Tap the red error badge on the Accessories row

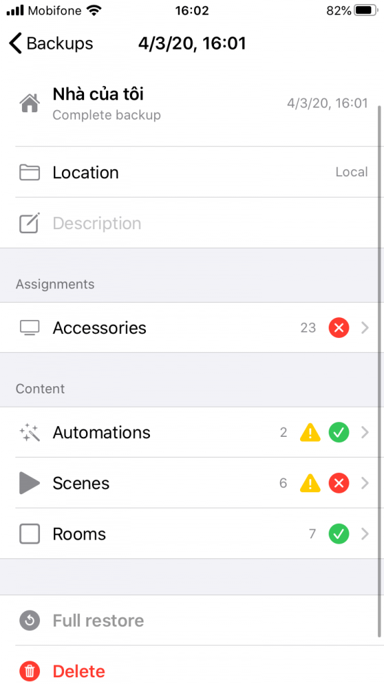tap(339, 327)
